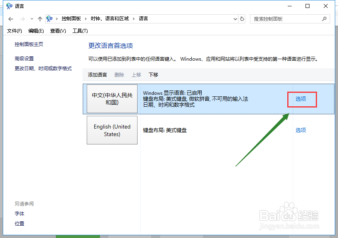Click 选项 for Chinese language
The width and height of the screenshot is (338, 238).
[302, 100]
